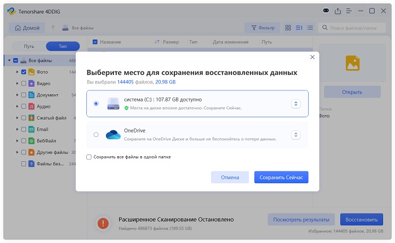Click the Аудио category icon
Screen dimensions: 395x243
tap(31, 106)
